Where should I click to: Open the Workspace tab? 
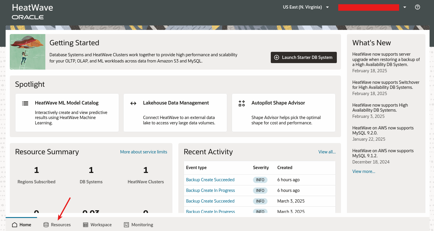97,225
